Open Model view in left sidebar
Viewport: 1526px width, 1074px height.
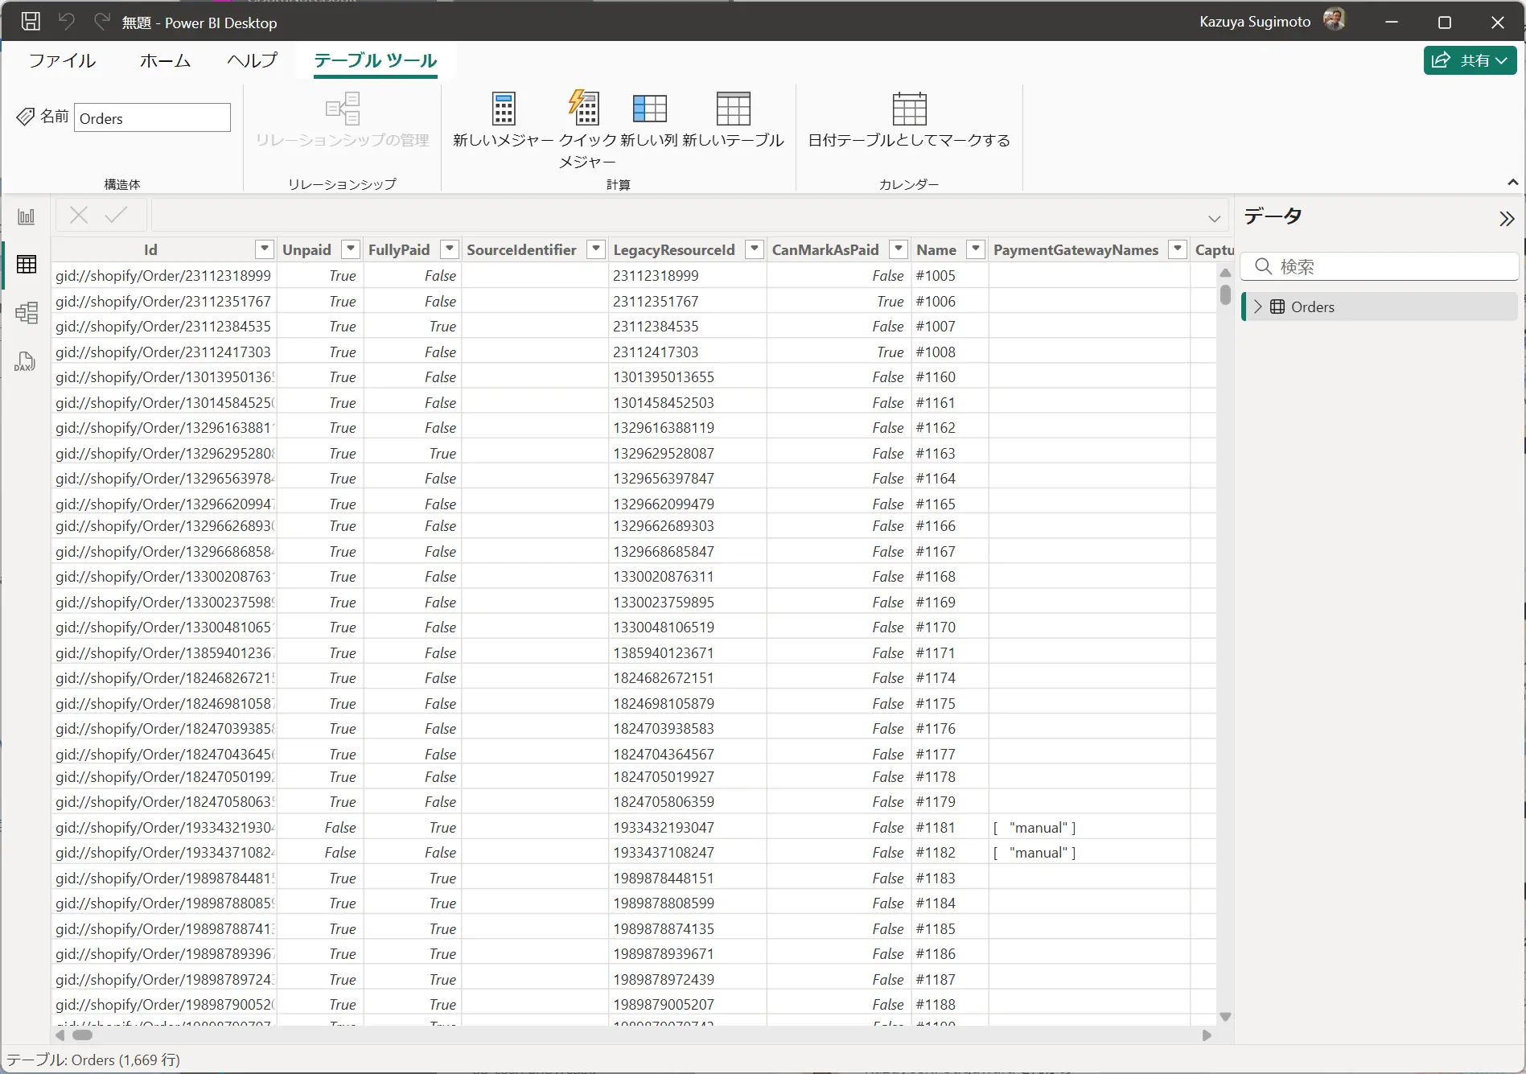(27, 313)
